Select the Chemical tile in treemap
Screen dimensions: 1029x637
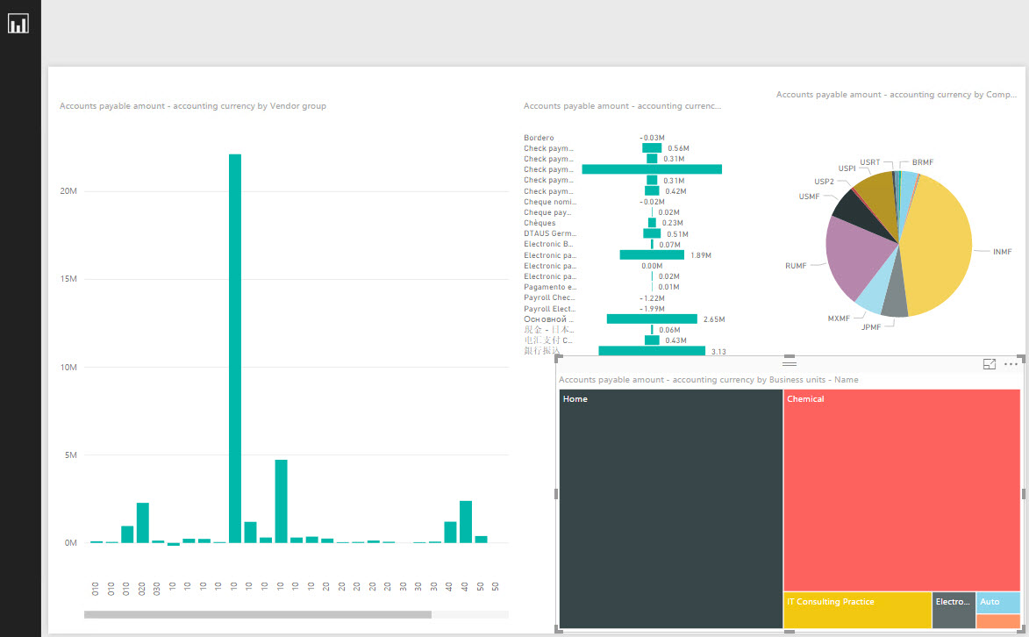click(902, 490)
